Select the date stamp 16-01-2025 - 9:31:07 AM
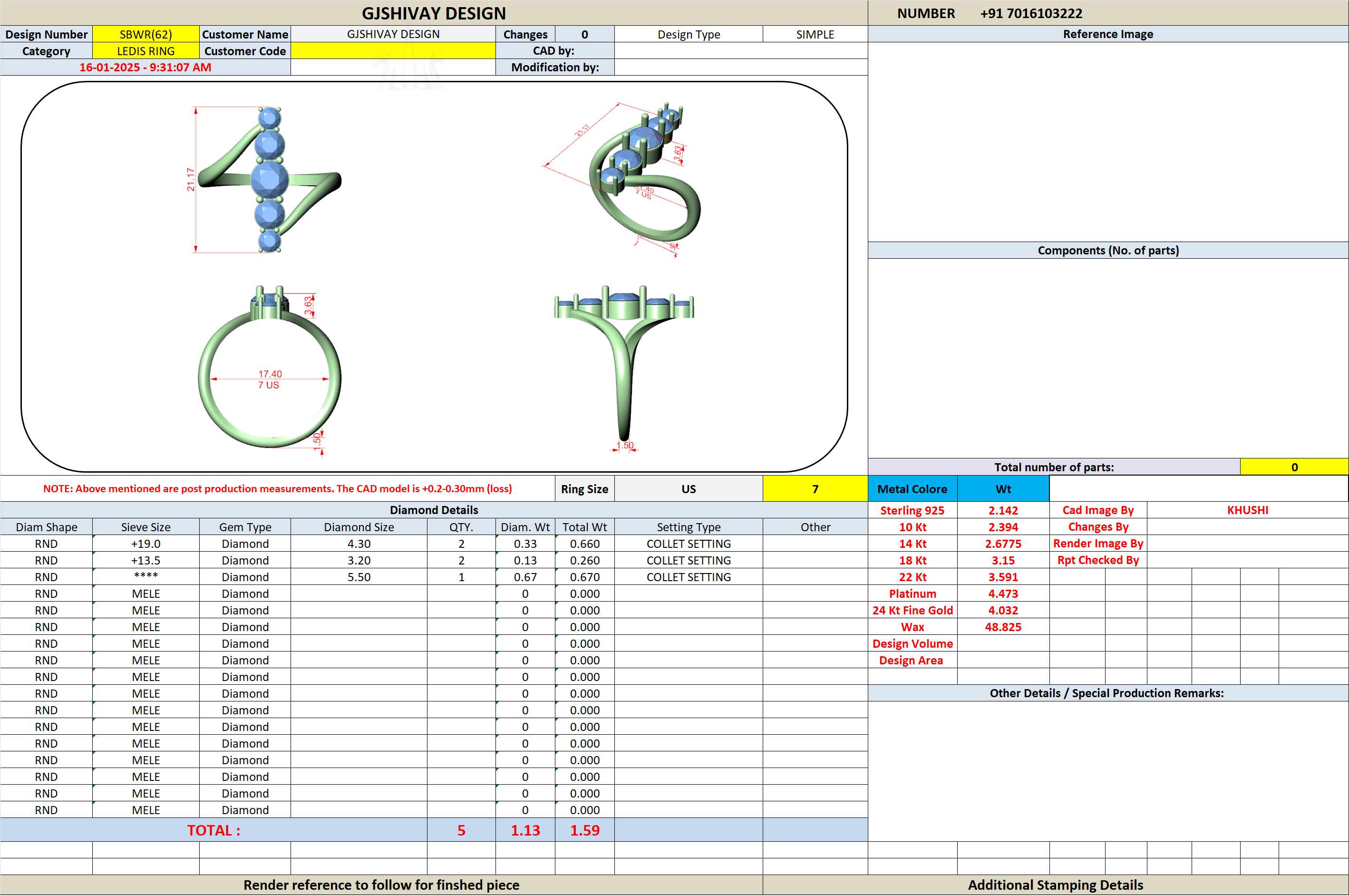1349x895 pixels. 145,68
